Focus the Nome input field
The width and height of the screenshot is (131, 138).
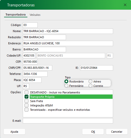(68, 31)
